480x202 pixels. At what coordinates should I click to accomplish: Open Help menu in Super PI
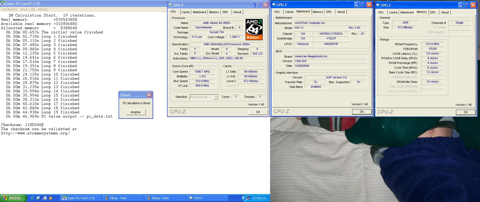pyautogui.click(x=43, y=9)
